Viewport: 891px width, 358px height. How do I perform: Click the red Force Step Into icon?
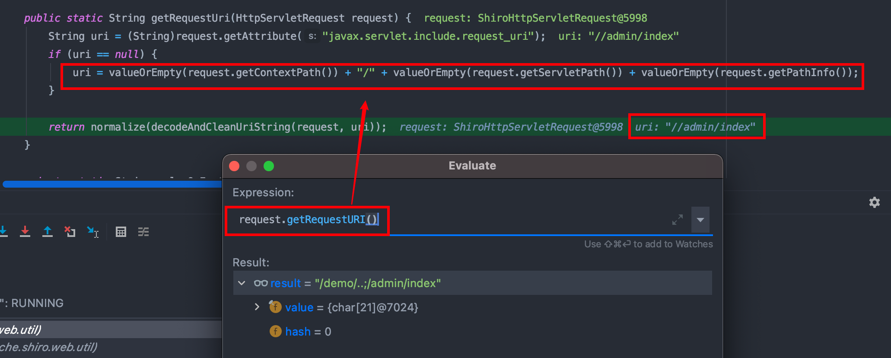coord(25,231)
